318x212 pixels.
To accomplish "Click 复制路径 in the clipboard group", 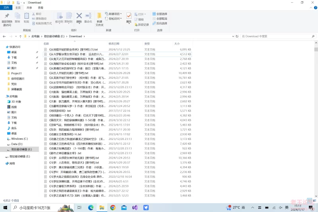I will 39,19.
